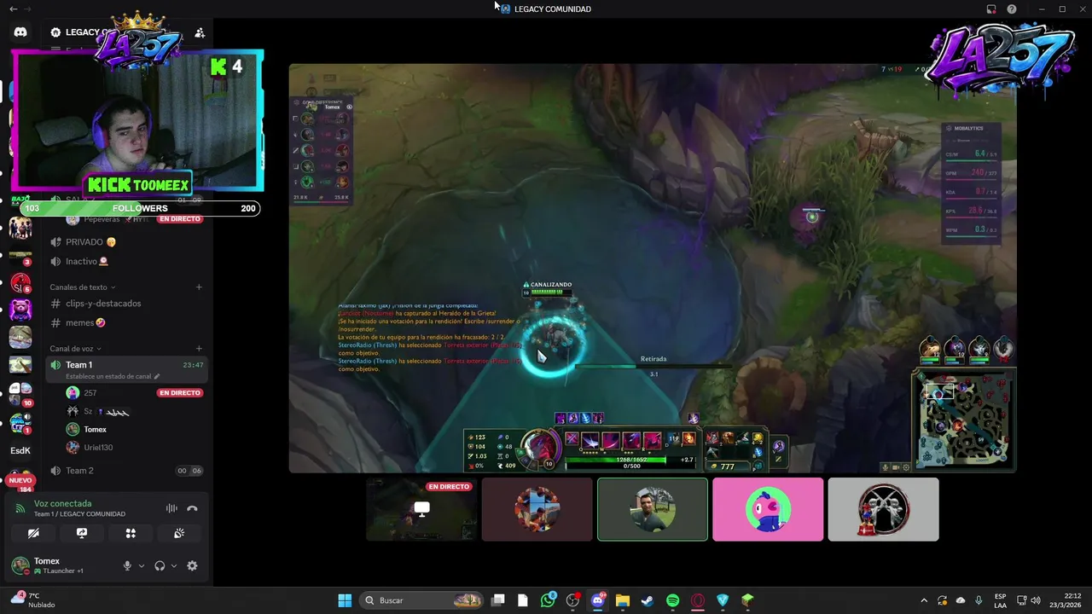
Task: Show hidden system tray icons
Action: (x=924, y=600)
